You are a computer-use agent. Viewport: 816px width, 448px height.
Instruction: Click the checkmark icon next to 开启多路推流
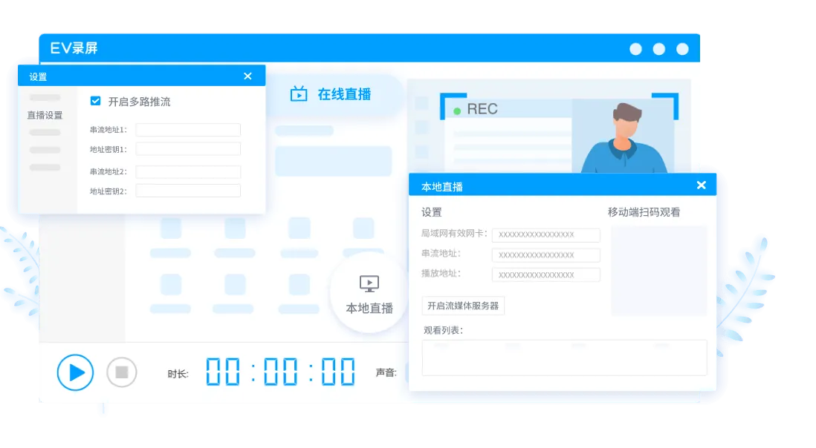pos(95,102)
